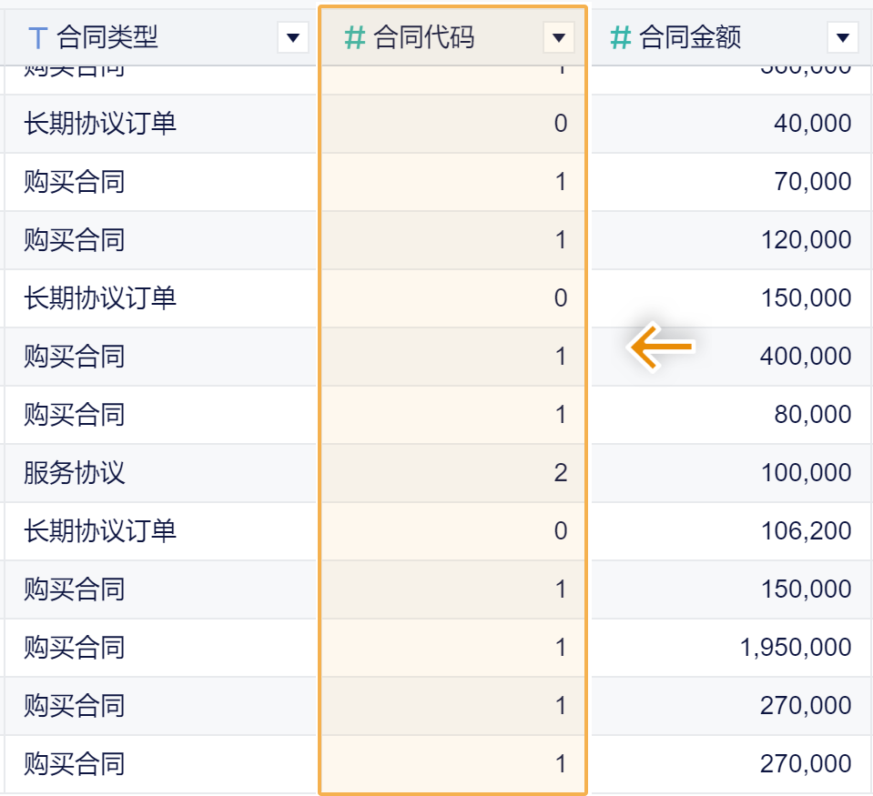The image size is (873, 796).
Task: Select the 合同类型 column header label
Action: pyautogui.click(x=107, y=37)
